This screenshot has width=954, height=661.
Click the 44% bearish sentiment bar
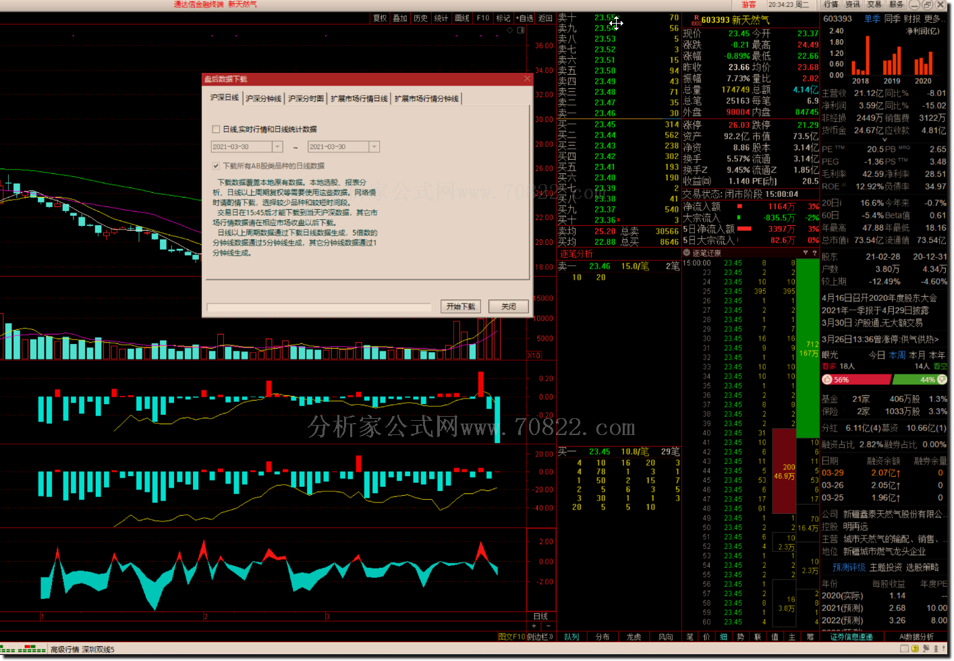920,380
